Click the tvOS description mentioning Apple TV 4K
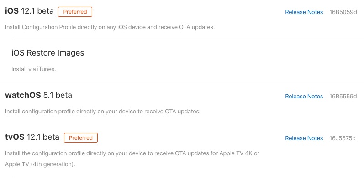Viewport: 364px width, 178px height. 132,153
